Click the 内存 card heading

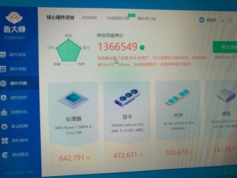click(x=178, y=115)
